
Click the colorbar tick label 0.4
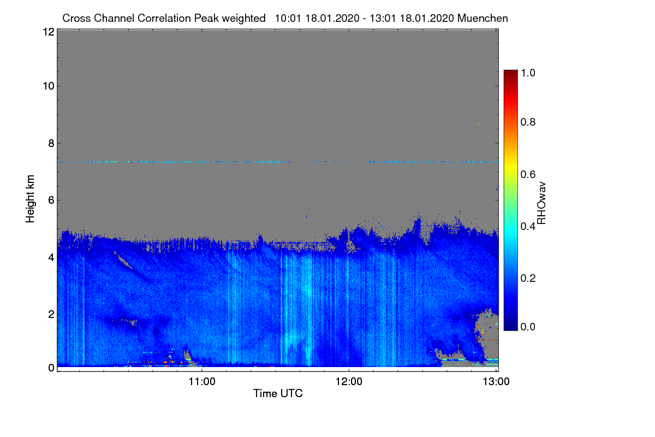coord(528,226)
